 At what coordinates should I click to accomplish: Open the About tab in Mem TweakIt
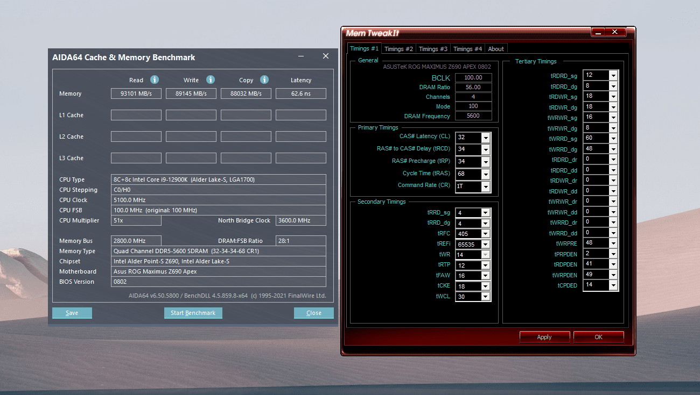496,49
